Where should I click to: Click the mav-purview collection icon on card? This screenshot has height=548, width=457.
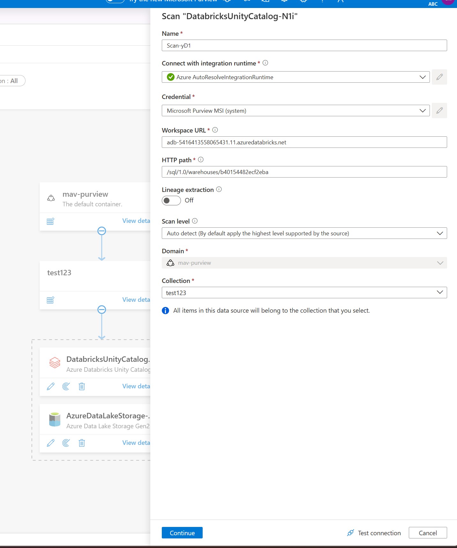coord(51,198)
